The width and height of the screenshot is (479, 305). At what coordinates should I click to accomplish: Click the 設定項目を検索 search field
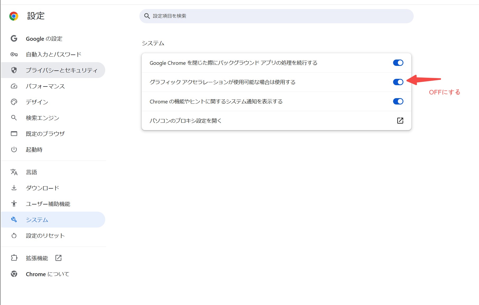(276, 16)
